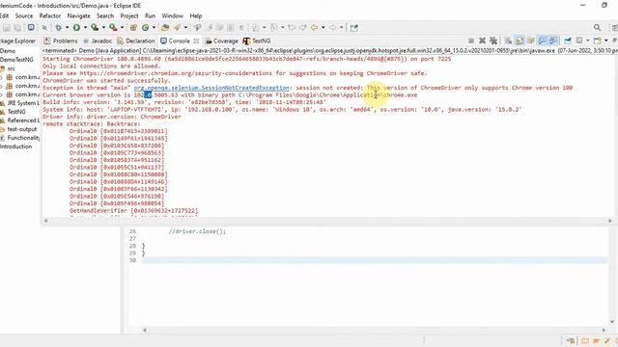Click Display Selected Console monitor icon
Image resolution: width=618 pixels, height=347 pixels.
tap(579, 40)
